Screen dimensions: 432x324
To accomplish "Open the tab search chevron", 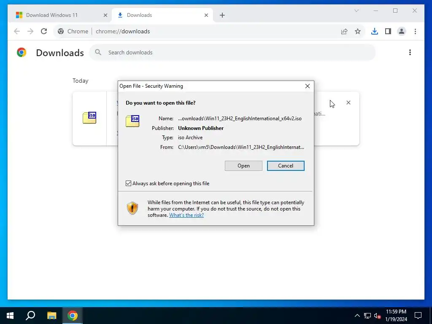I will (356, 11).
